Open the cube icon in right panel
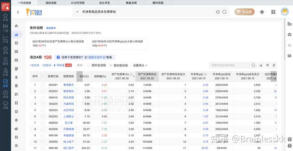This screenshot has width=293, height=151. [x=289, y=35]
